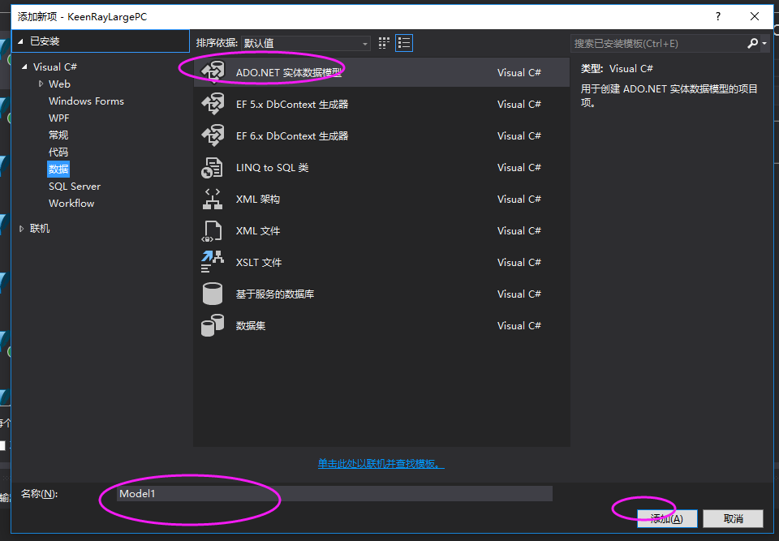779x541 pixels.
Task: Select the SQL Server category
Action: (75, 187)
